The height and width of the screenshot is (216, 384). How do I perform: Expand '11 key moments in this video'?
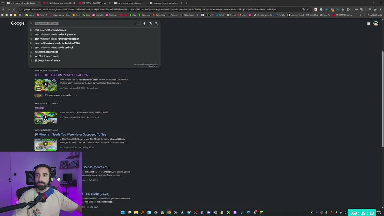tap(61, 95)
